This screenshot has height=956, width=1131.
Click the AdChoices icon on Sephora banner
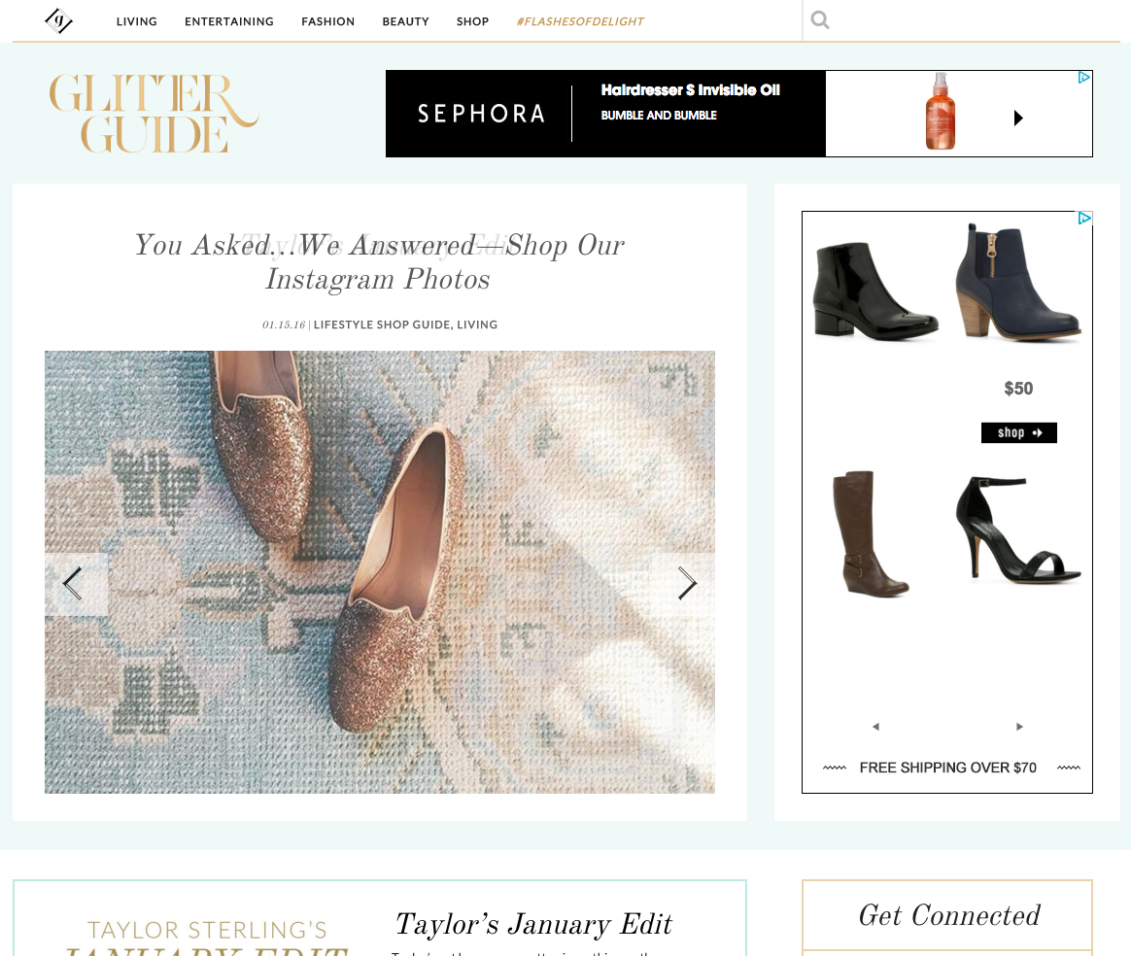click(1084, 77)
